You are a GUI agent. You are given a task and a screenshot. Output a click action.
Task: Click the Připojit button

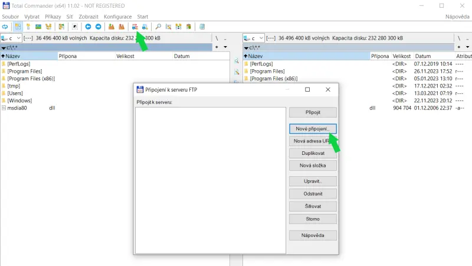[313, 112]
